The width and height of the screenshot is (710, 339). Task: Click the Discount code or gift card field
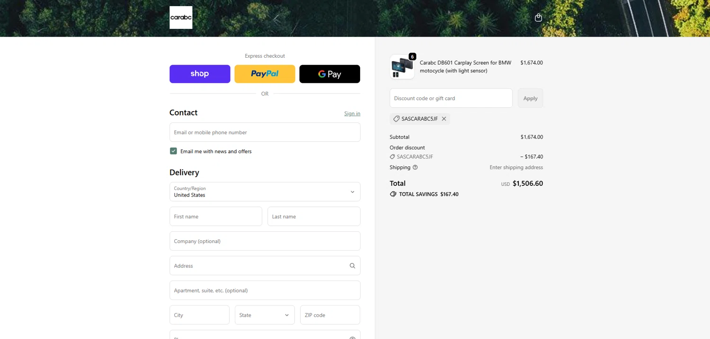click(451, 98)
